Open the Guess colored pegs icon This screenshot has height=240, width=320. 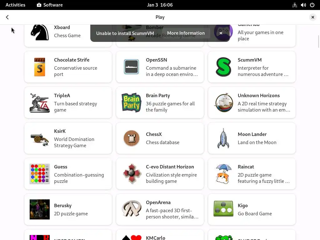(x=40, y=174)
